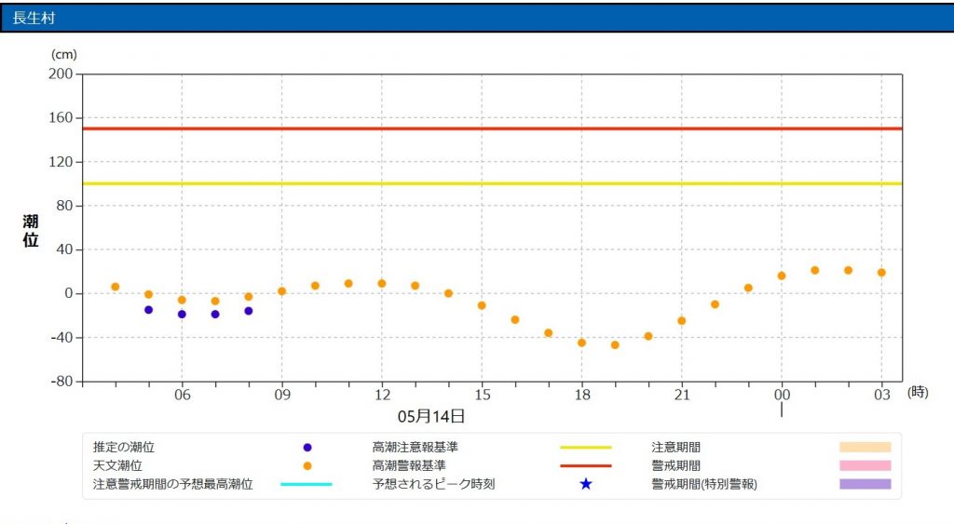The width and height of the screenshot is (954, 524).
Task: Click the 120 y-axis value
Action: click(61, 162)
